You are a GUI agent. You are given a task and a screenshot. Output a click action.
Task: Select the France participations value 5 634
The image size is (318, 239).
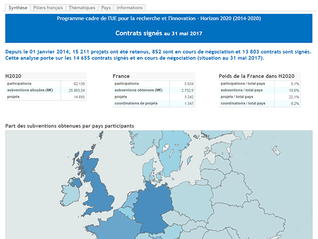click(x=189, y=84)
